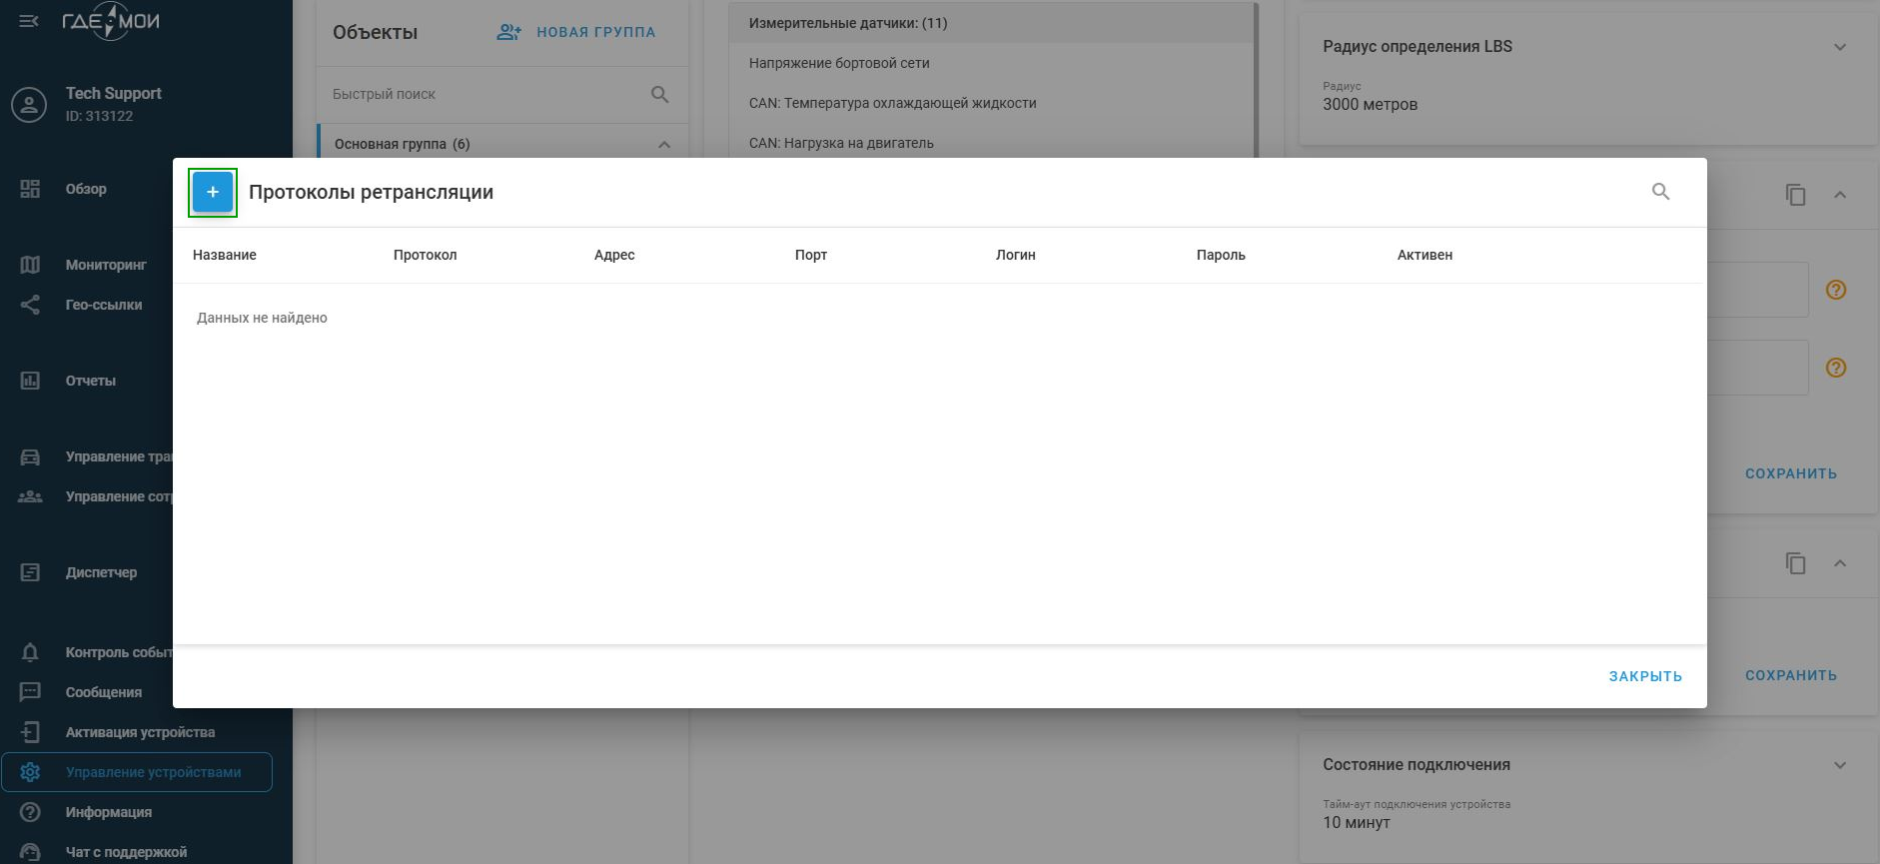
Task: Click the upper copy settings icon
Action: [1795, 195]
